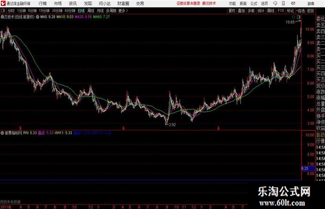The width and height of the screenshot is (325, 209).
Task: Expand the 更多 more periods list
Action: pos(123,11)
